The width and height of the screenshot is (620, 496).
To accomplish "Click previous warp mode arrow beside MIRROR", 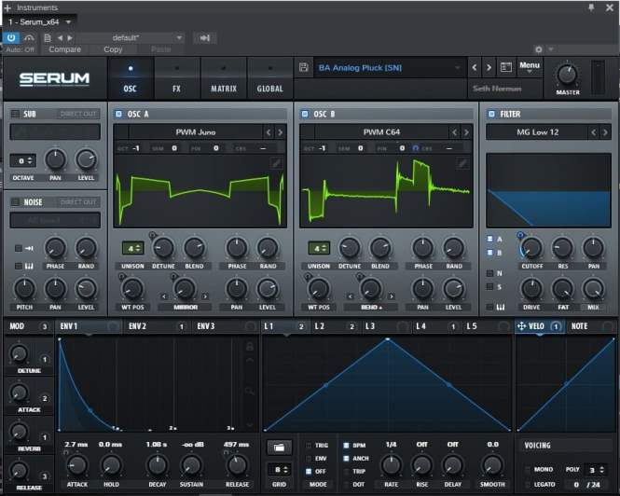I will click(x=164, y=296).
